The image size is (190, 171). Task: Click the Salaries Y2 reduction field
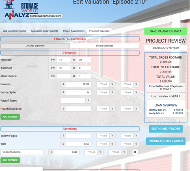pos(127,84)
